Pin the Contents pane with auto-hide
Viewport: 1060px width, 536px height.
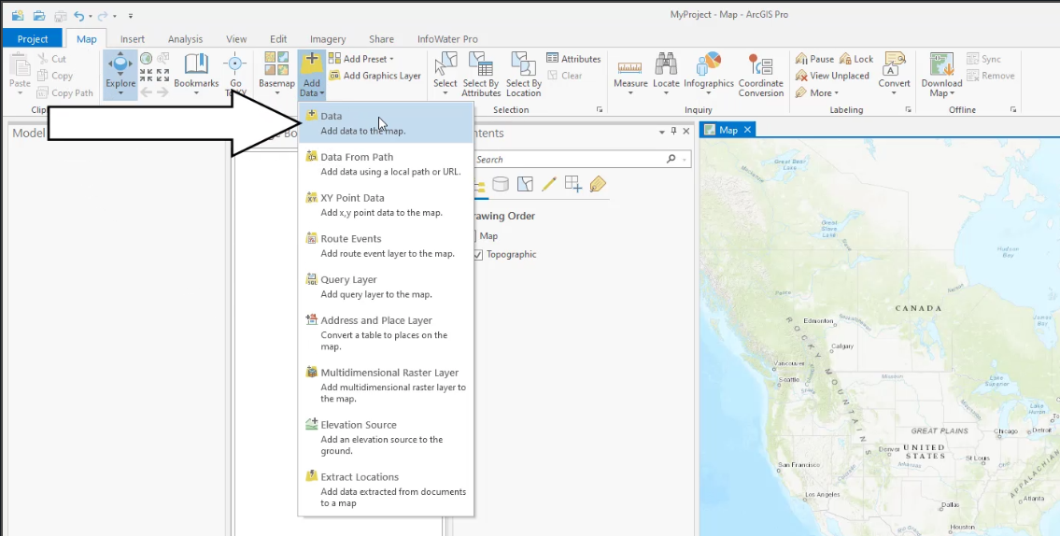(x=674, y=131)
